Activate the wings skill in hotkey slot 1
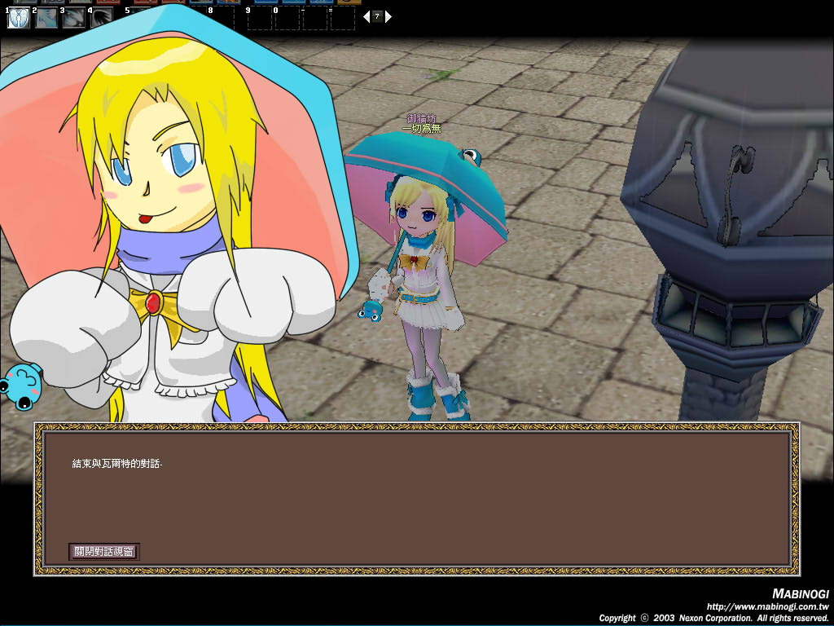This screenshot has height=626, width=834. [19, 18]
